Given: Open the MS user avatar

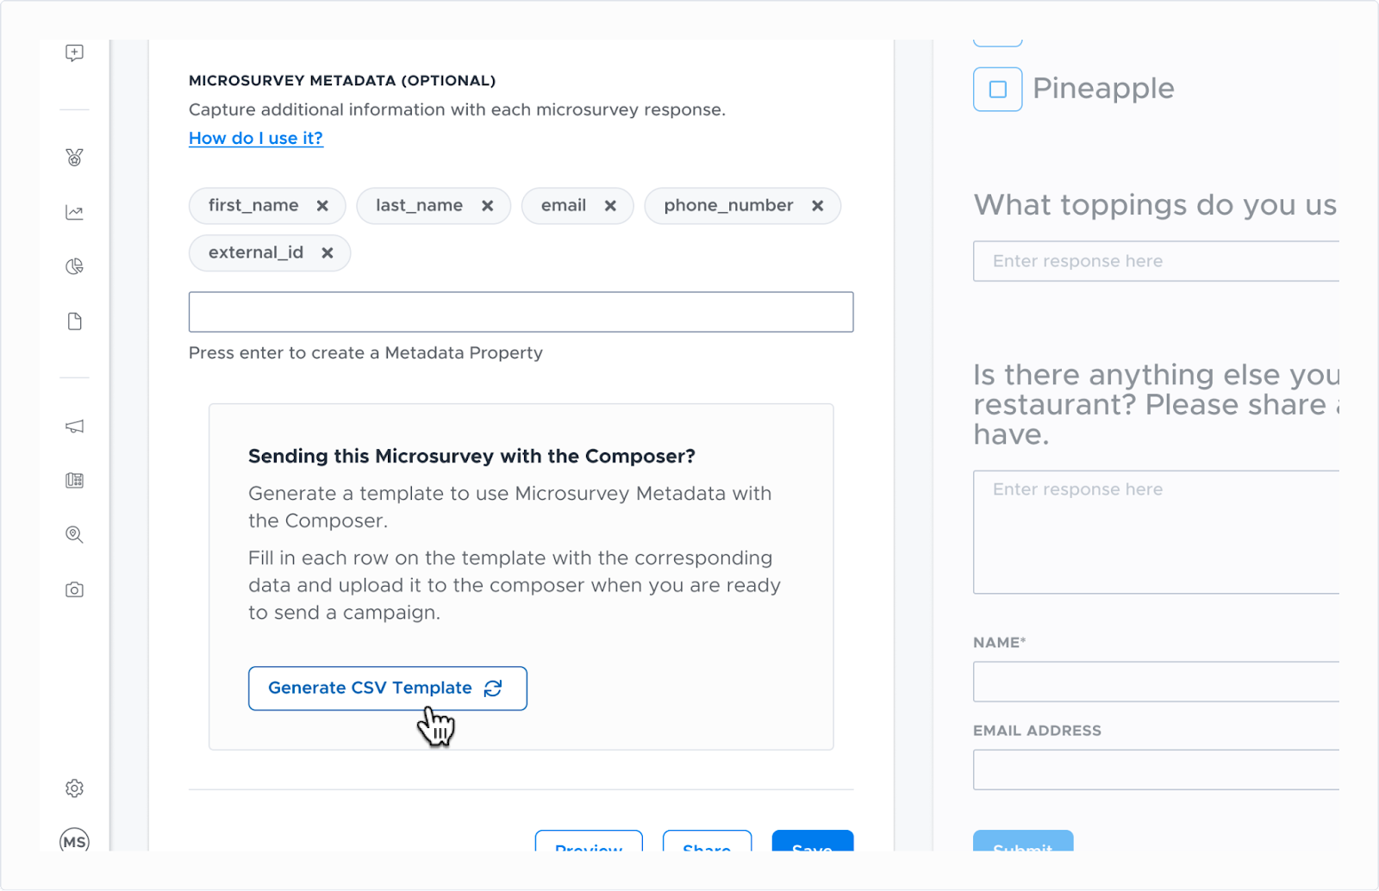Looking at the screenshot, I should coord(74,841).
